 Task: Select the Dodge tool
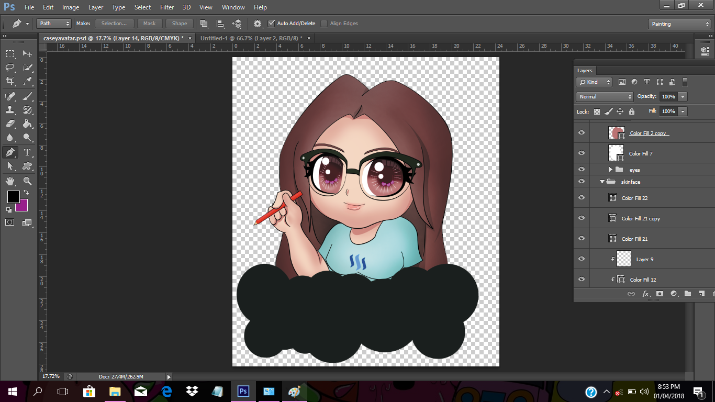[x=27, y=138]
